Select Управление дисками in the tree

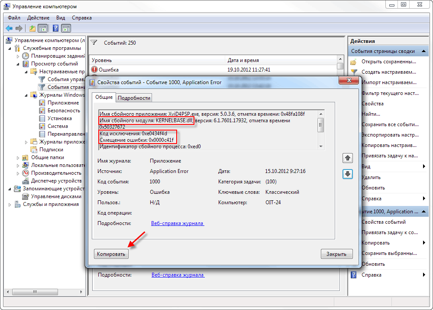pyautogui.click(x=56, y=196)
